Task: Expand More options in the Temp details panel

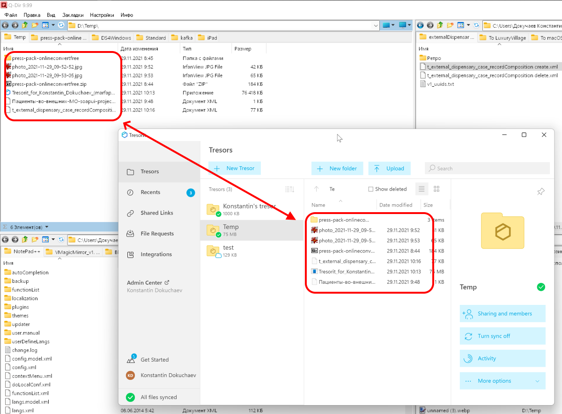Action: tap(503, 381)
